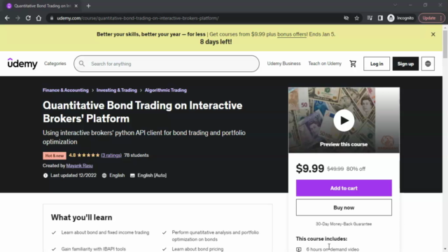Click the 78 students text

tap(136, 155)
